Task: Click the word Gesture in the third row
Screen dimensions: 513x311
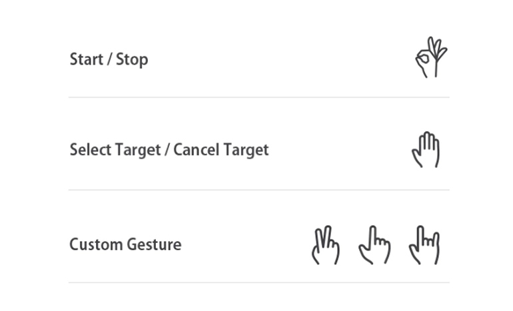Action: click(155, 244)
